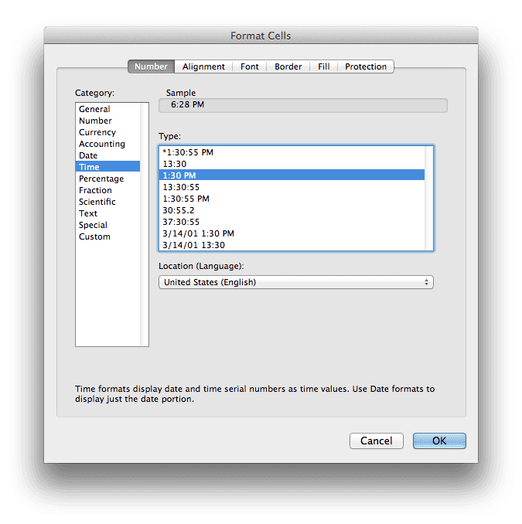Click the Sample preview field
Screen dimensions: 522x524
click(x=303, y=105)
